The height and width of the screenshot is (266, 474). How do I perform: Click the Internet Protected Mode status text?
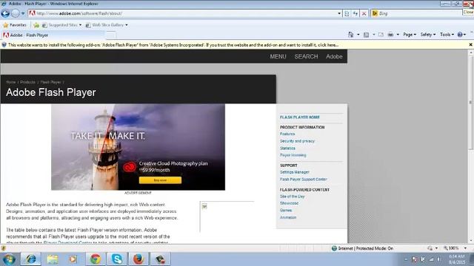(365, 248)
